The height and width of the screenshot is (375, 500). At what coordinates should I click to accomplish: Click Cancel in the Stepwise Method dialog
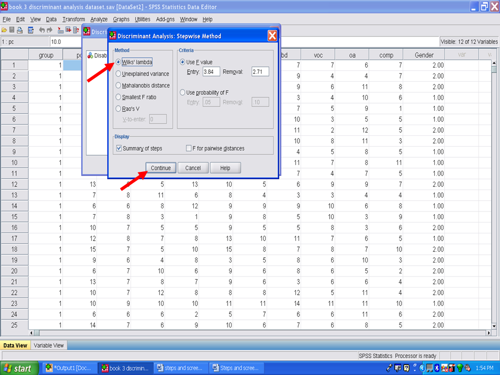pos(193,168)
